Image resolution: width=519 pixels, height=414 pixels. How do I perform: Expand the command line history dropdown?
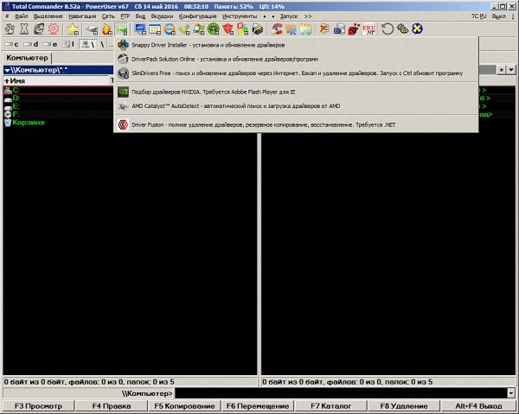(512, 393)
